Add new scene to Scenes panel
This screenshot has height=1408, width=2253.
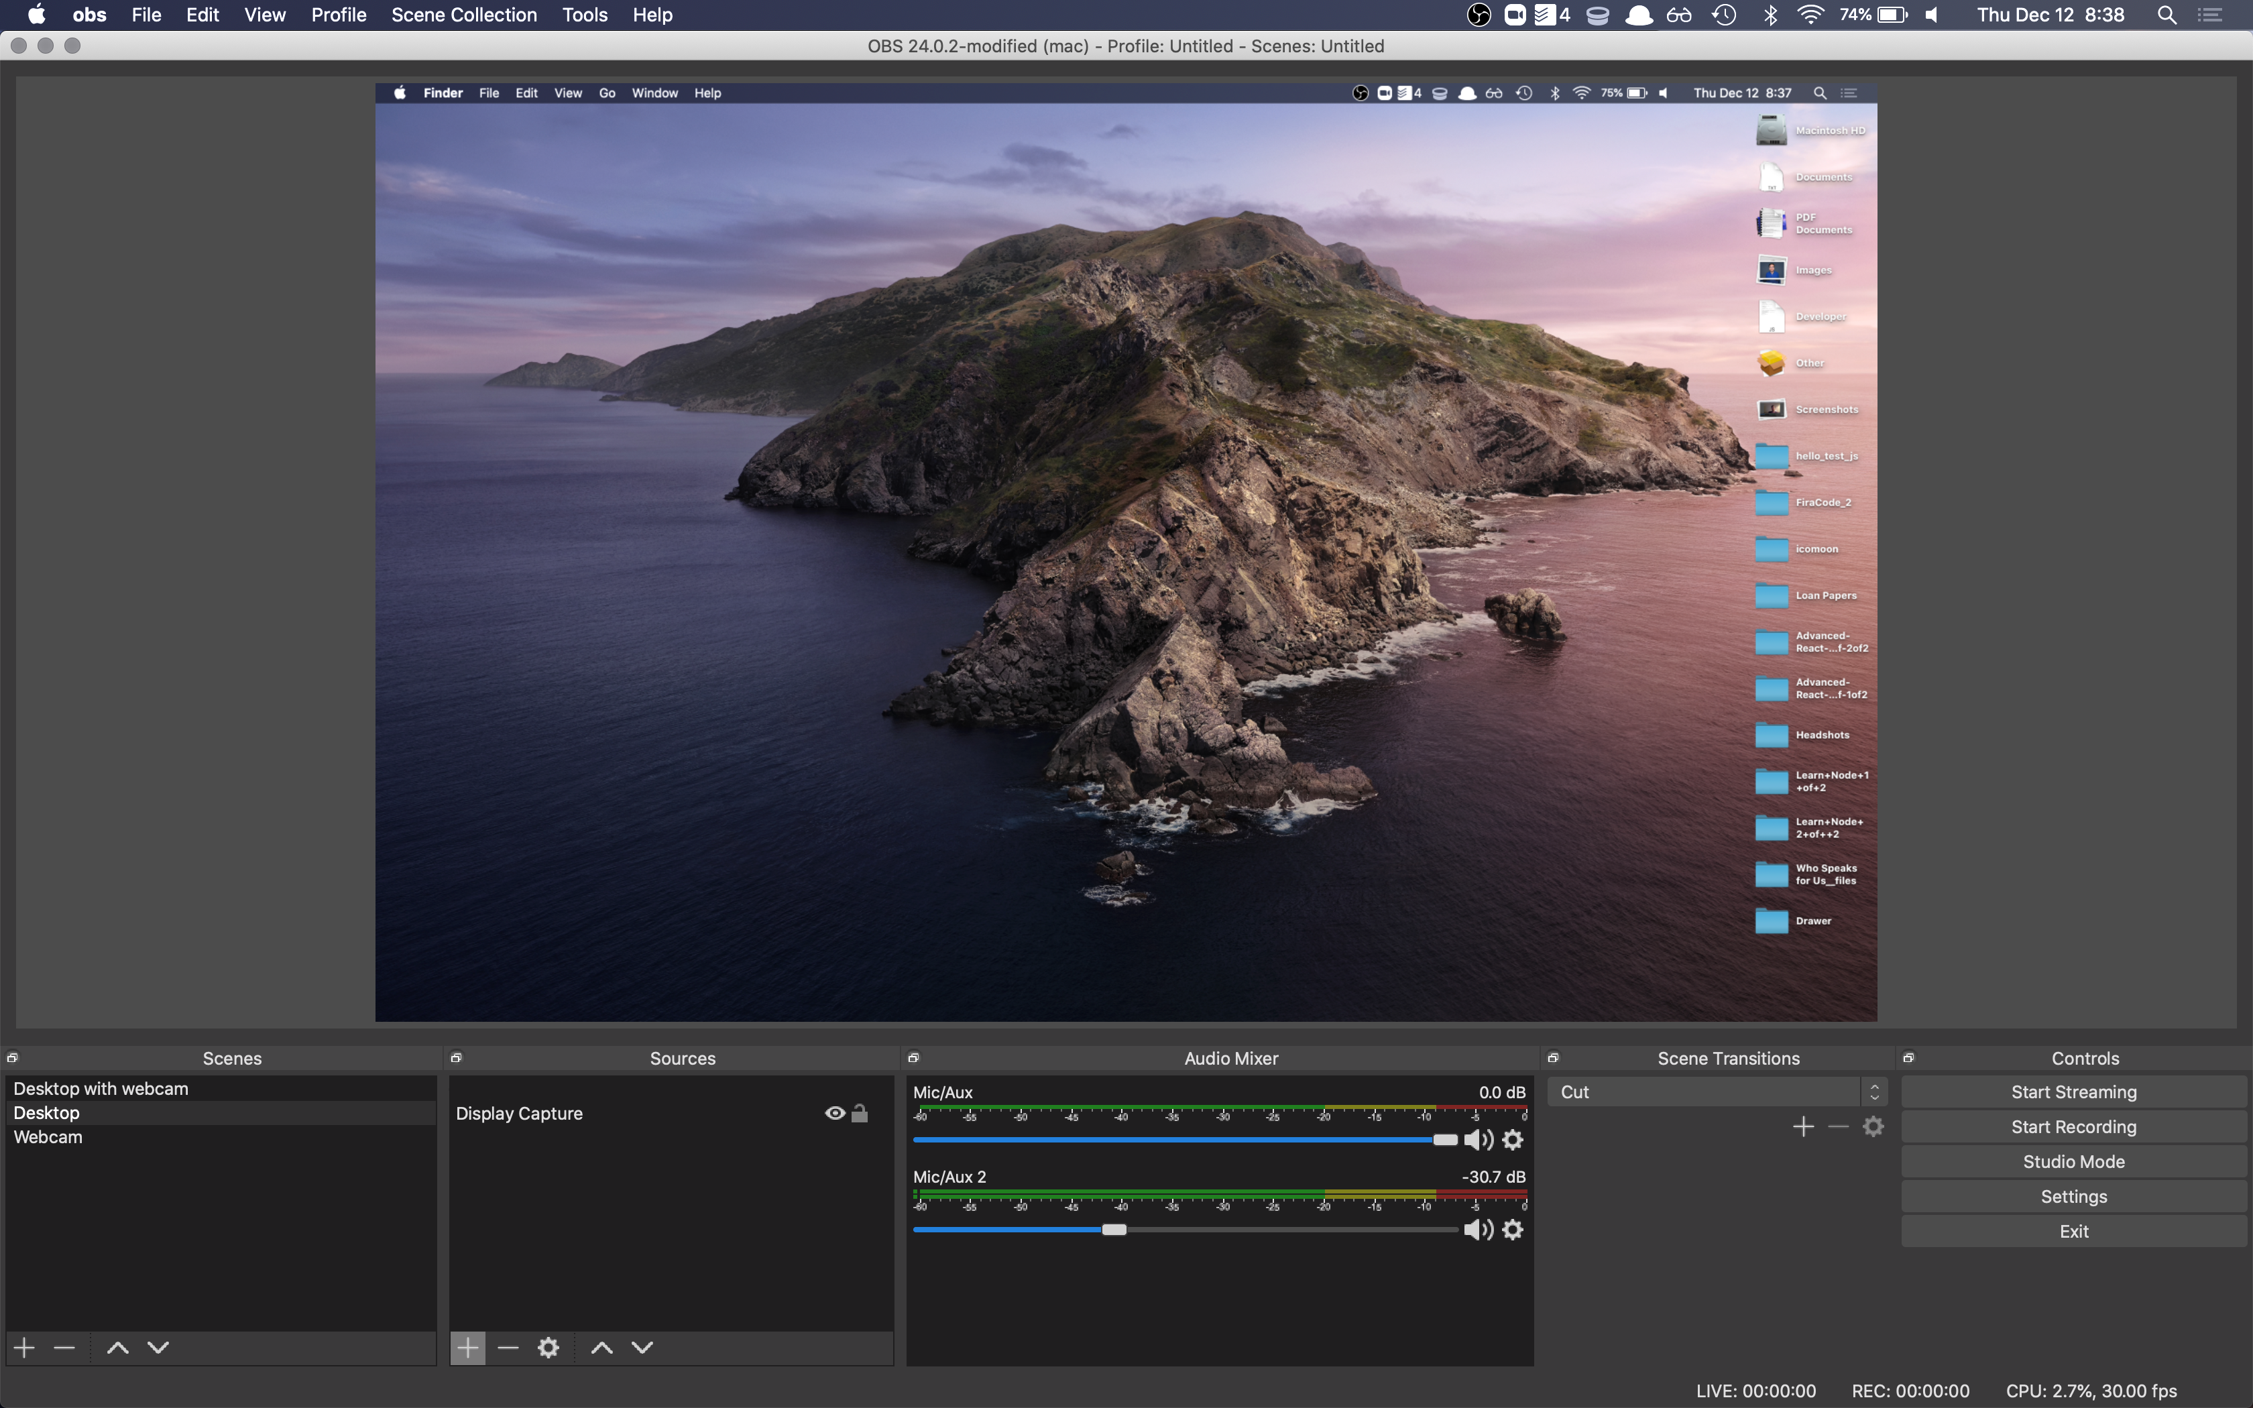pyautogui.click(x=24, y=1346)
